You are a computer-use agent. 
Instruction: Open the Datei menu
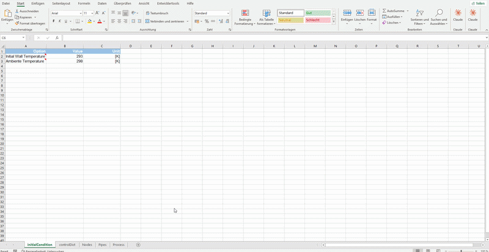pos(6,3)
